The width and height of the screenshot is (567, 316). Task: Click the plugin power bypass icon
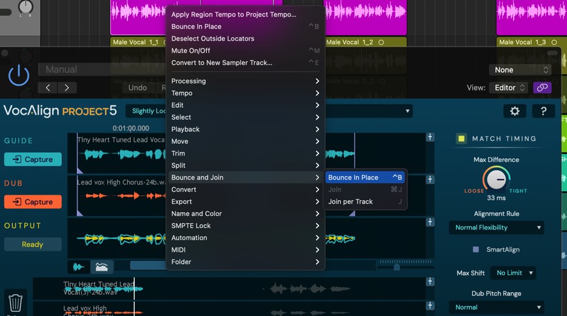coord(19,75)
